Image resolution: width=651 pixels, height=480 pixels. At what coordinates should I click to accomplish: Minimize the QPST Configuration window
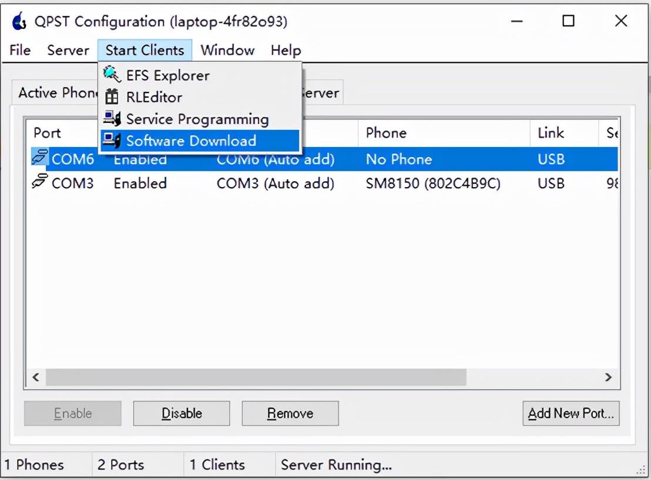[517, 21]
